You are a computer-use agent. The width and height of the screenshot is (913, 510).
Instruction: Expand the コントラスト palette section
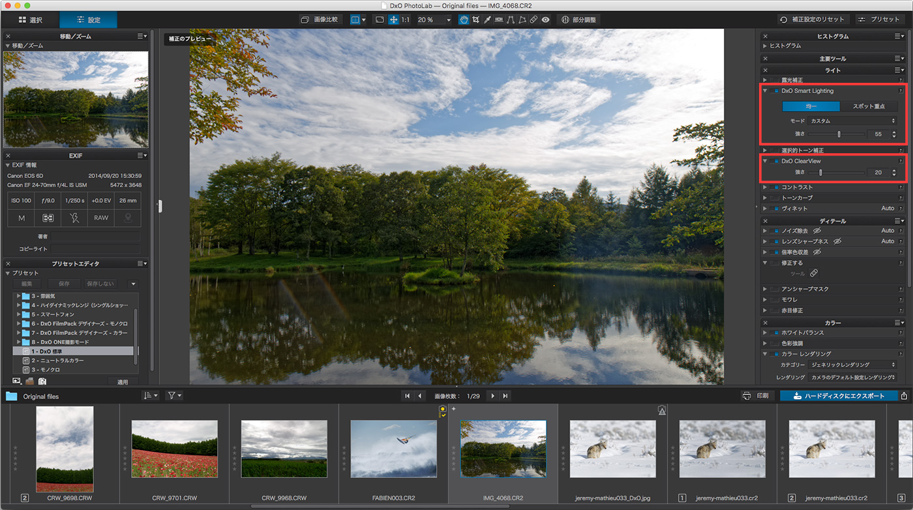765,187
